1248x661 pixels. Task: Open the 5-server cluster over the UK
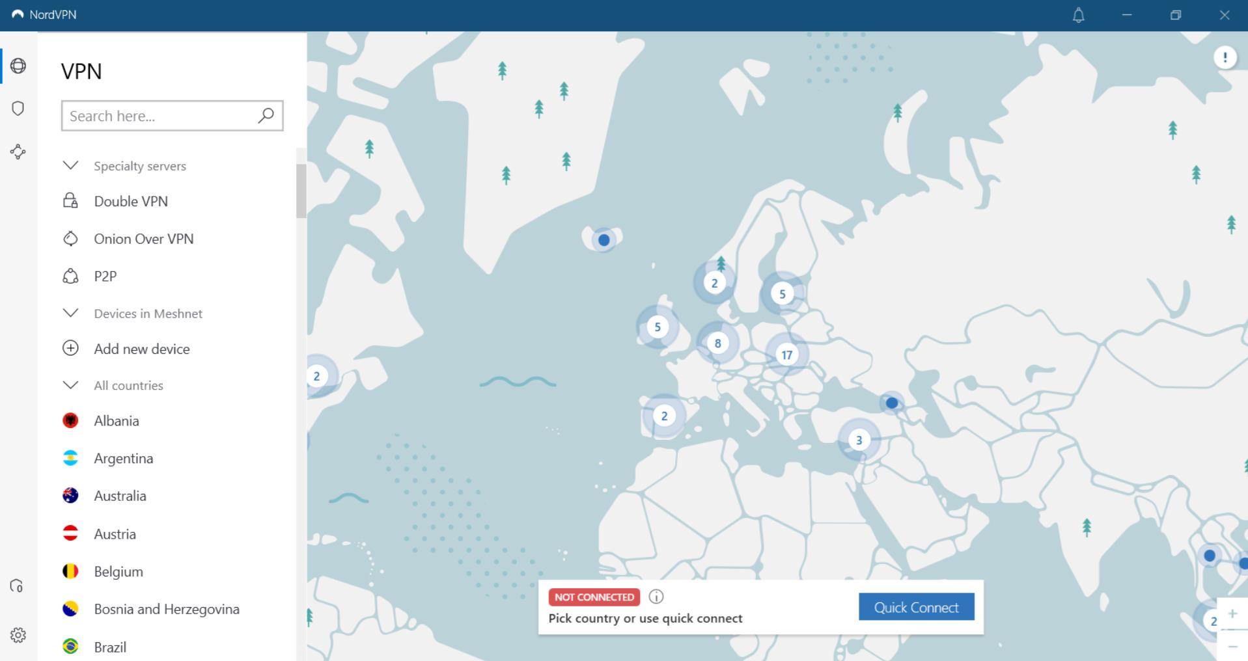click(x=658, y=327)
